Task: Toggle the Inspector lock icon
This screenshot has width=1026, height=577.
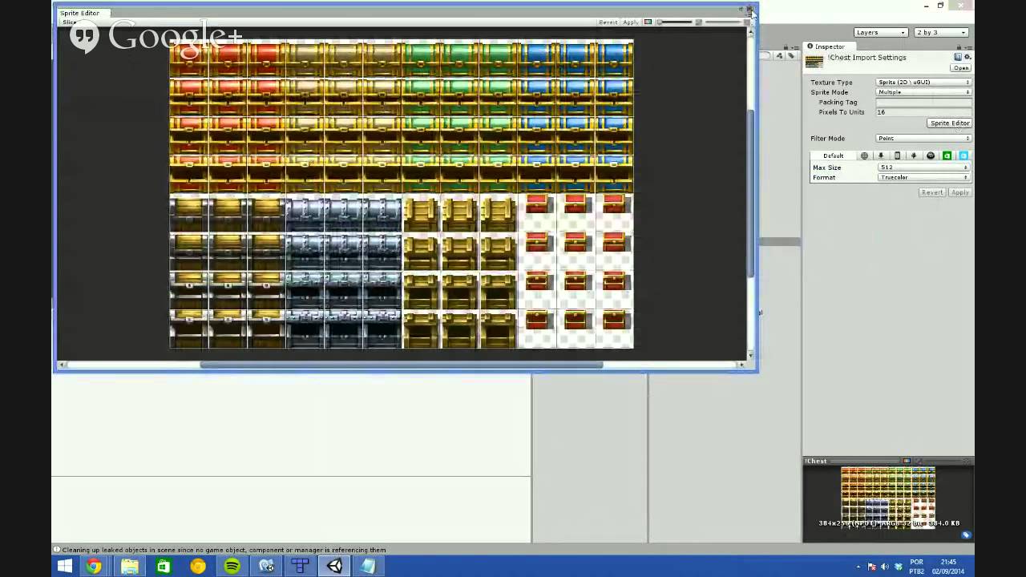Action: click(x=960, y=46)
